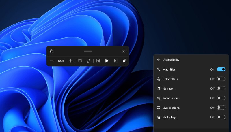
Task: Enable the Live captions toggle
Action: point(221,108)
